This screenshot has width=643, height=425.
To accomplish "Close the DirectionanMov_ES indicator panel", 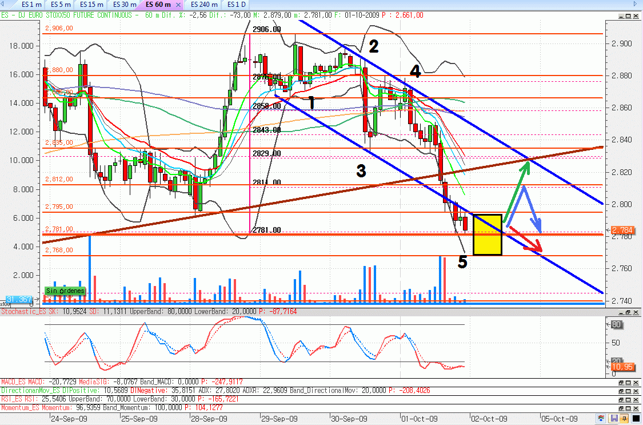I will tap(636, 391).
